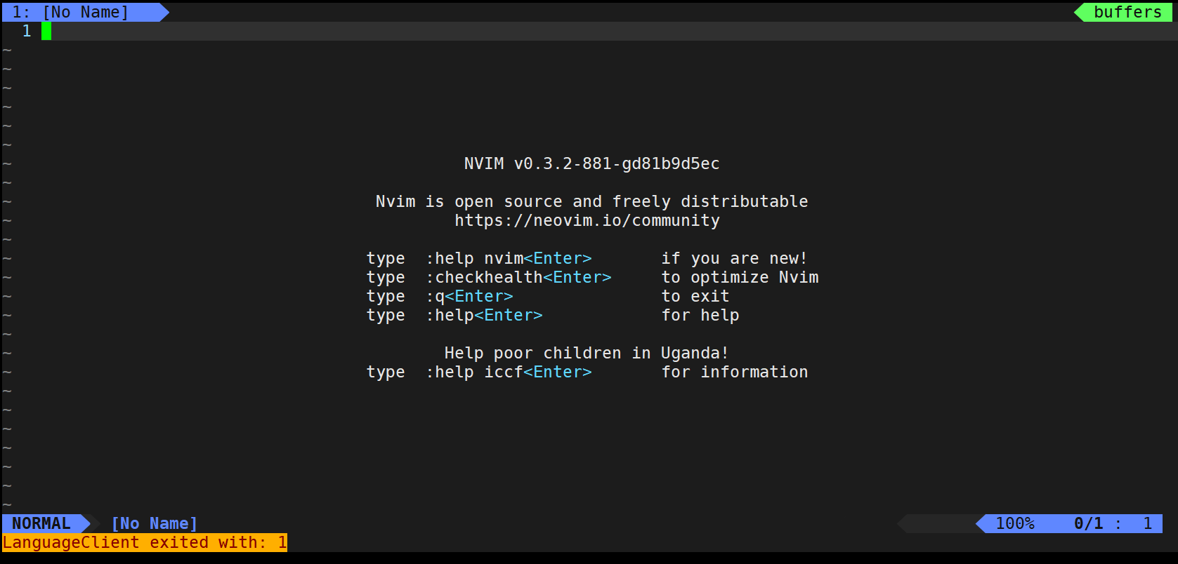Click 'Nvim is open source and freely distributable'

click(x=591, y=201)
